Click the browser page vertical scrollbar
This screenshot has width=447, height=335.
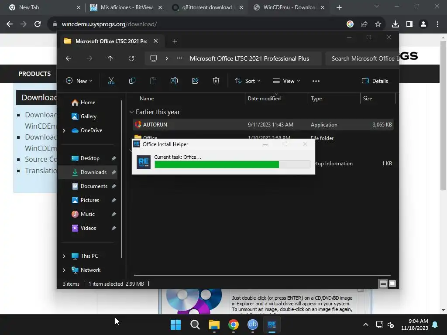(x=443, y=115)
